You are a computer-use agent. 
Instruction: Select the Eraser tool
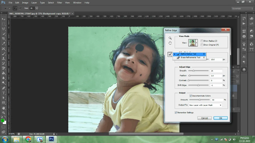3,68
